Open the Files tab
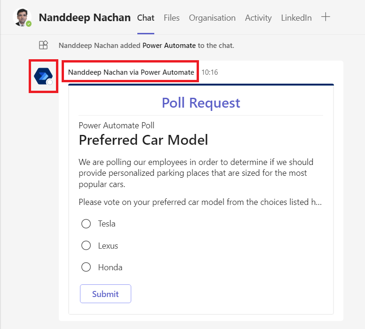Screen dimensions: 365x329 point(172,18)
